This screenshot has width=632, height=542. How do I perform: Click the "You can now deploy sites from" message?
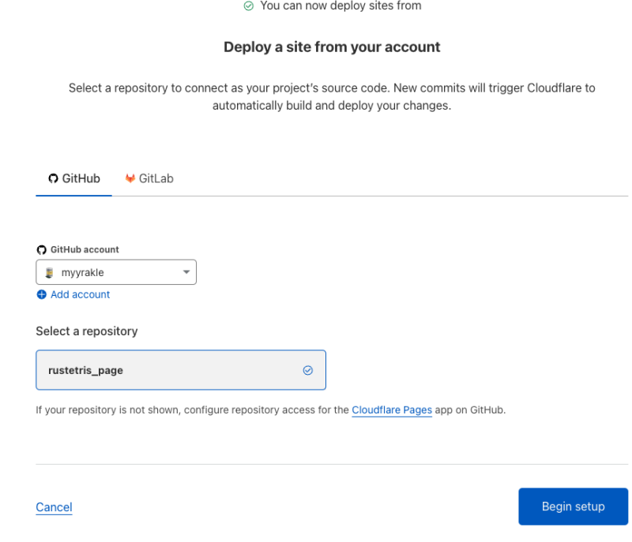pyautogui.click(x=340, y=6)
